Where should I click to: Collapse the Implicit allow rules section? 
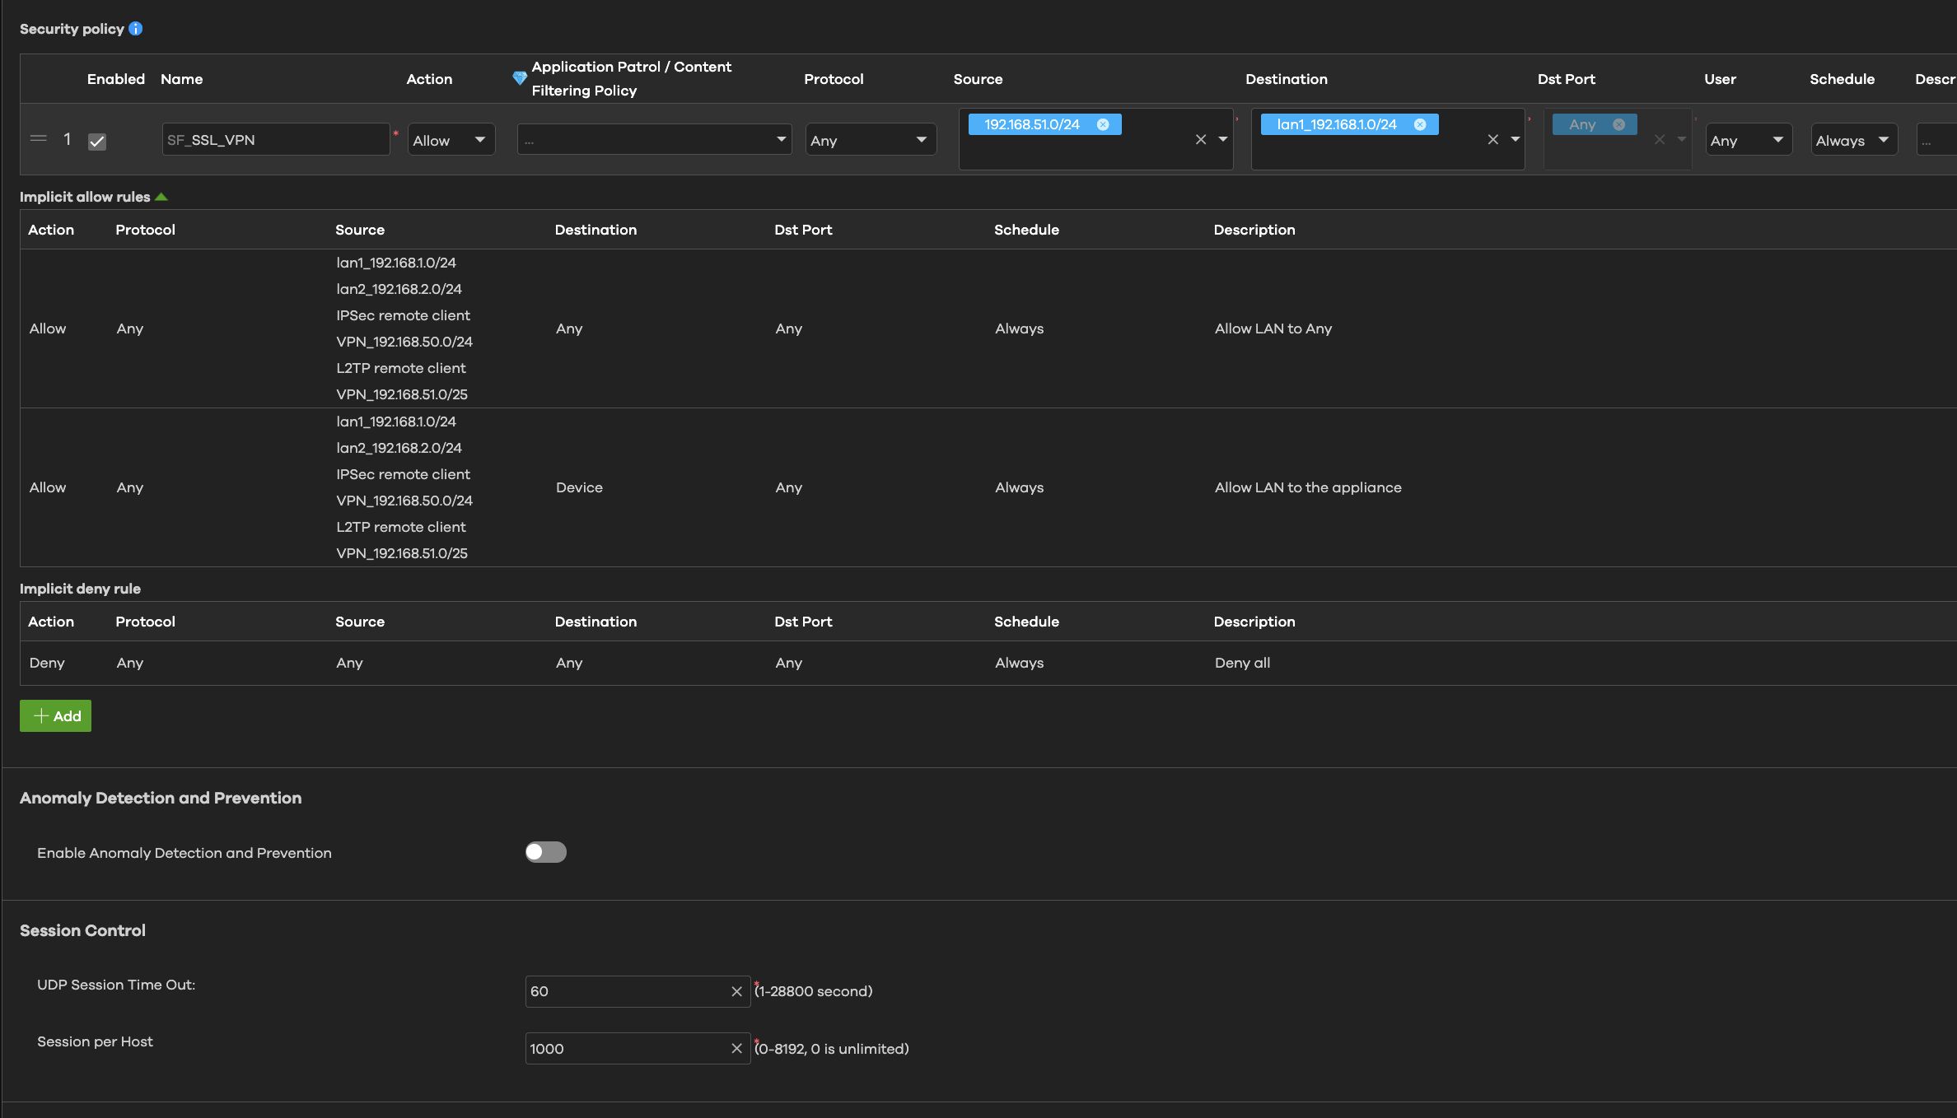coord(161,197)
